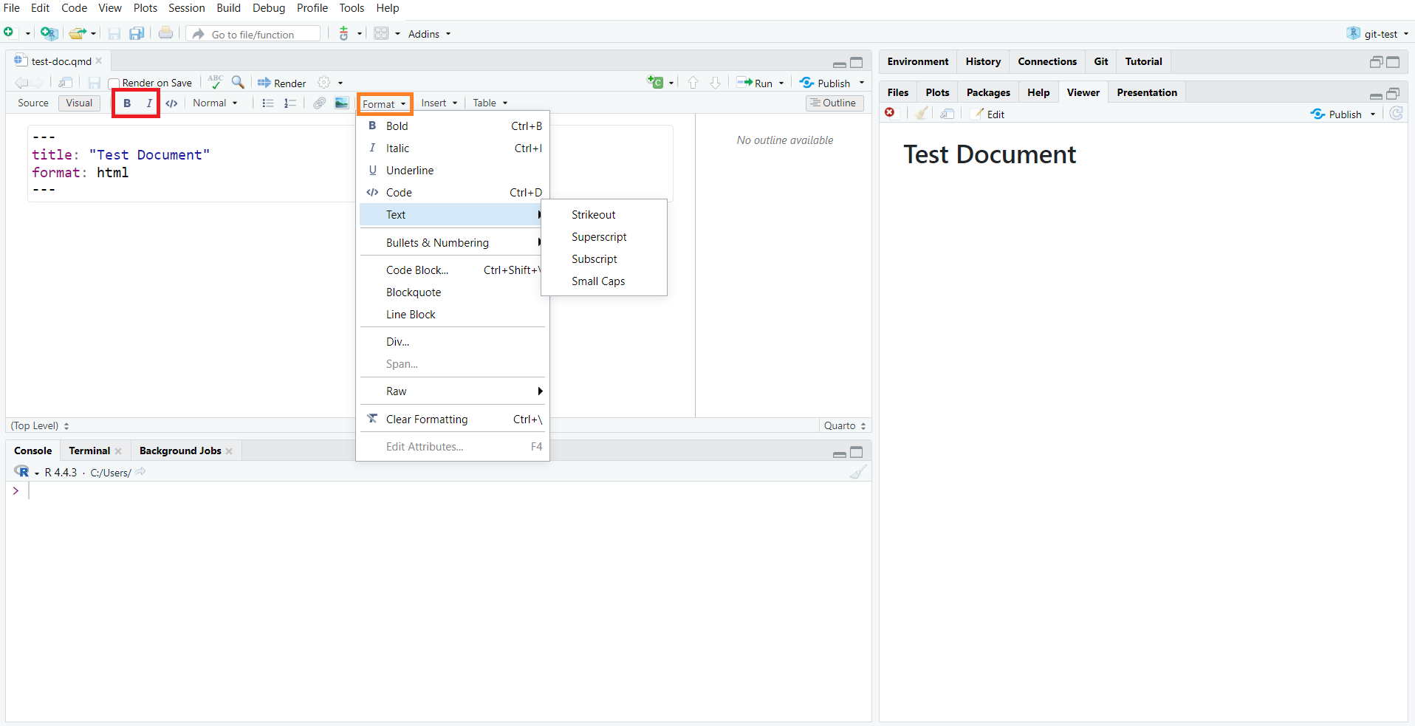Image resolution: width=1415 pixels, height=726 pixels.
Task: Click the Insert Link icon
Action: (x=319, y=103)
